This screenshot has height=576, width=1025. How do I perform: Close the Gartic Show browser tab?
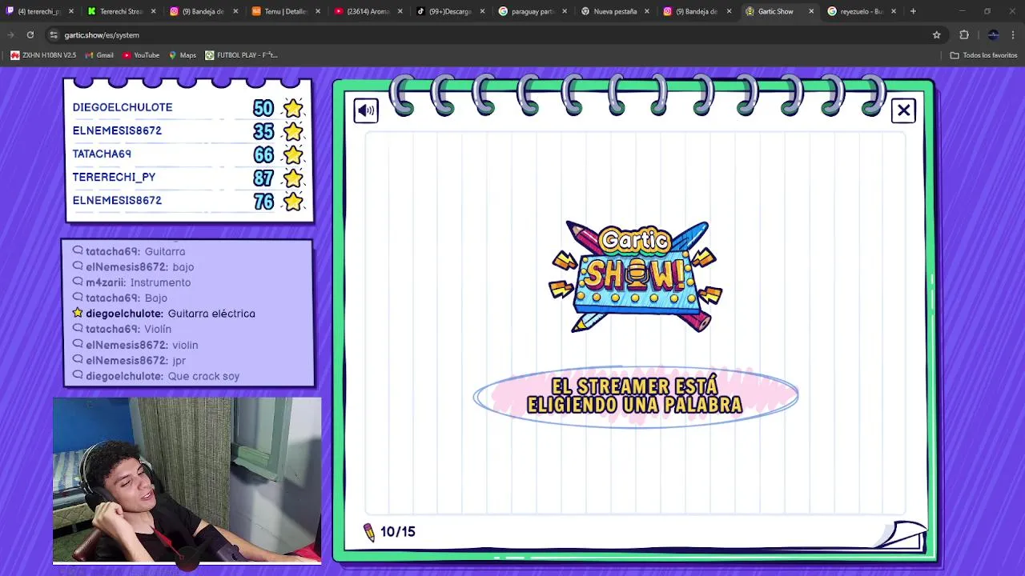tap(811, 11)
